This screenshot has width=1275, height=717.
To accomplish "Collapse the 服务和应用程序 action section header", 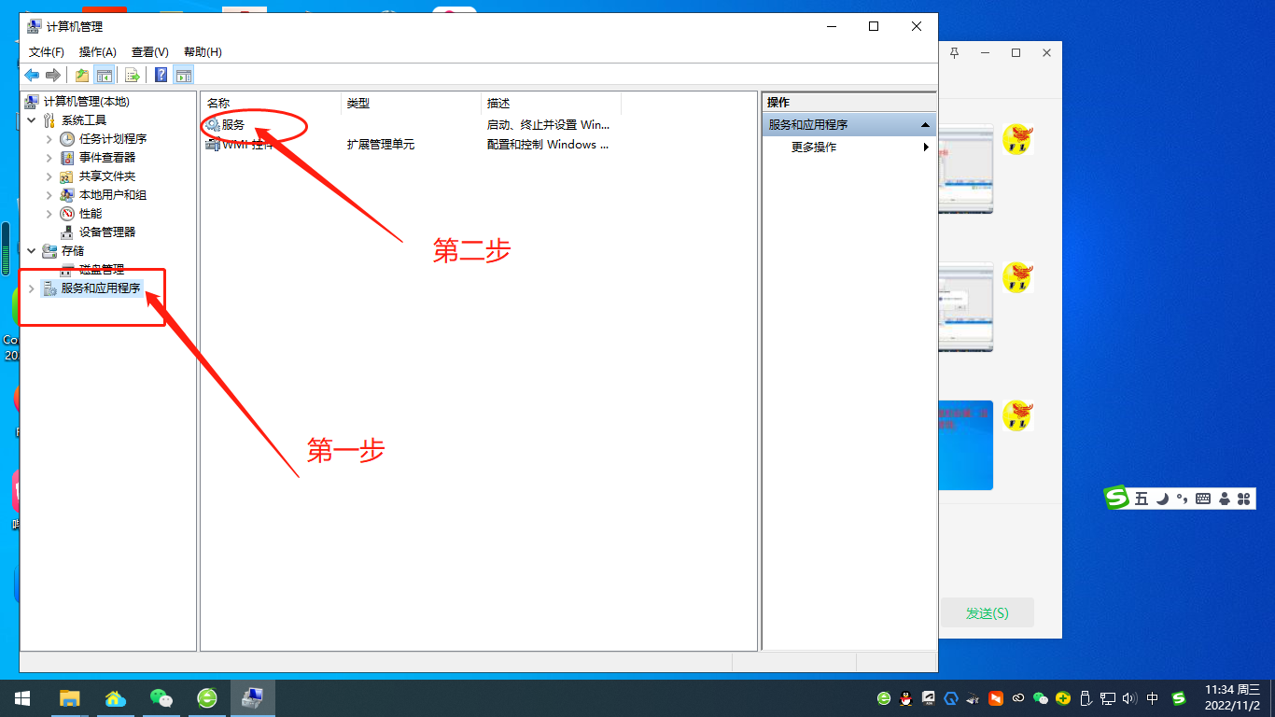I will [849, 124].
